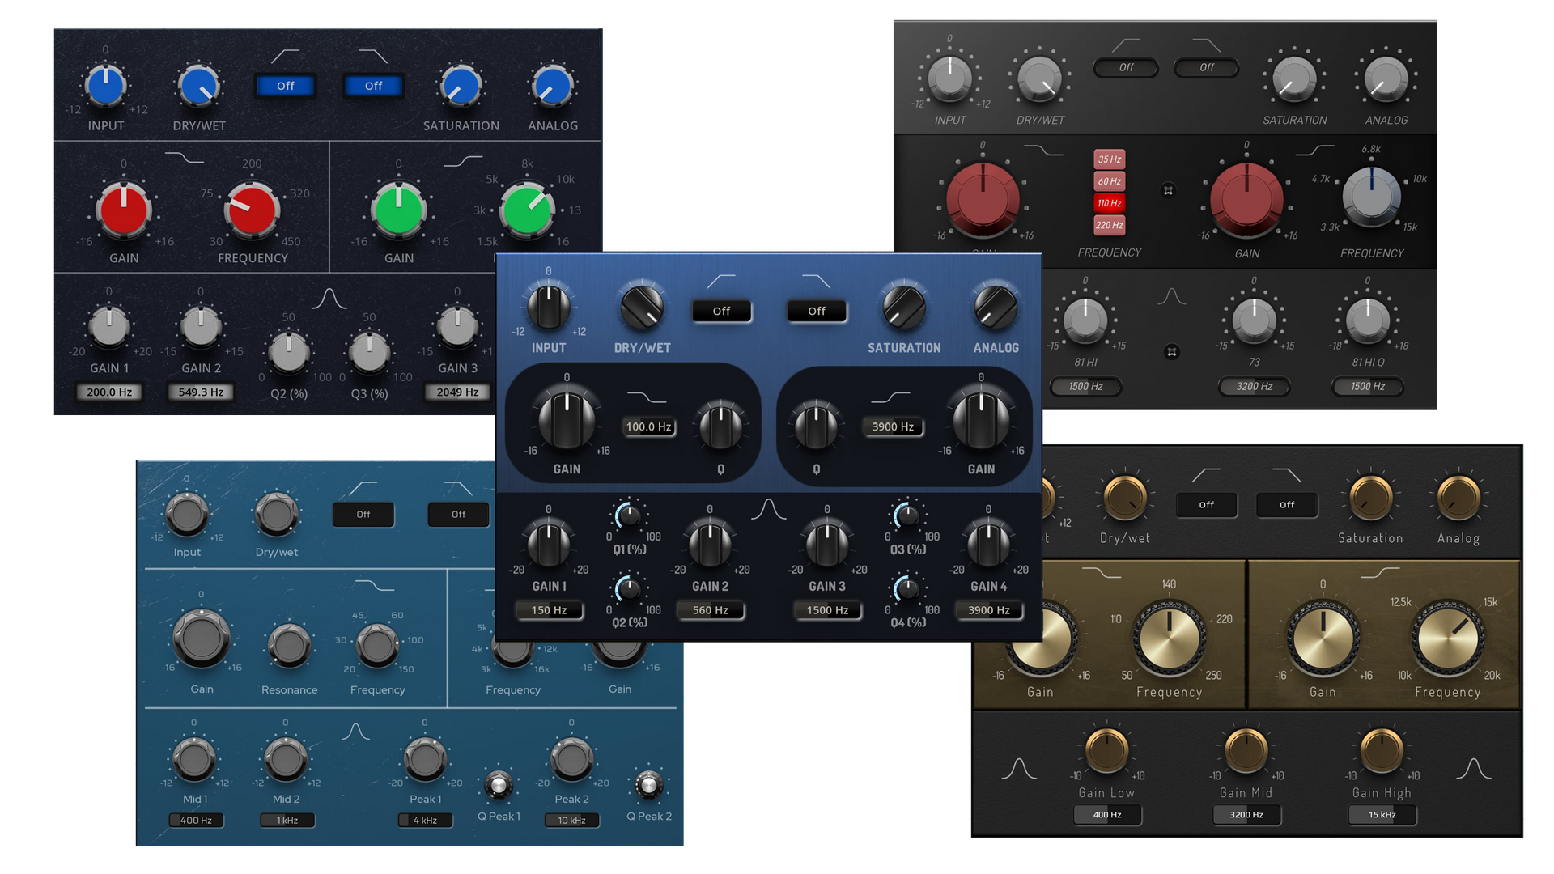
Task: Click the high shelf curve icon above the 3900 Hz box
Action: [890, 397]
